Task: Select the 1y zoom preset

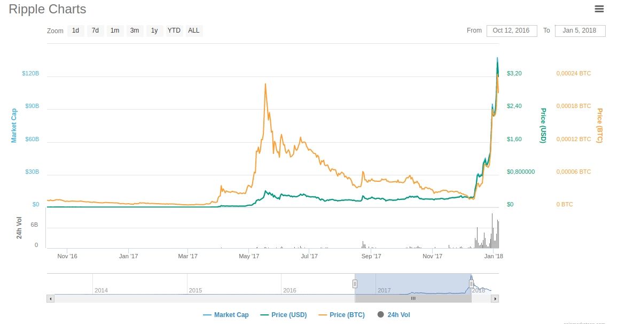Action: pyautogui.click(x=154, y=30)
